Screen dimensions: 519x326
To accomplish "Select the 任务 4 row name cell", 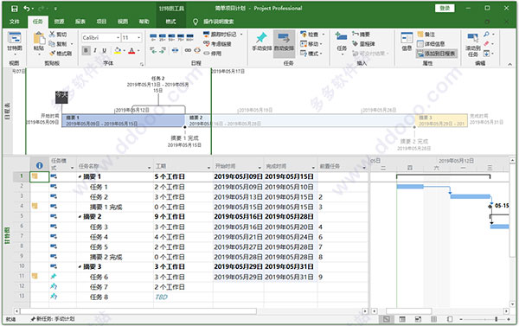I will pos(115,237).
